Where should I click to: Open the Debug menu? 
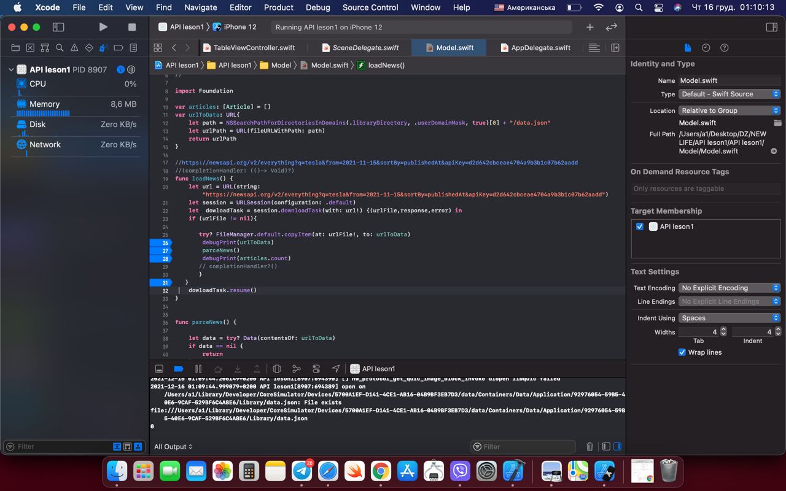317,7
